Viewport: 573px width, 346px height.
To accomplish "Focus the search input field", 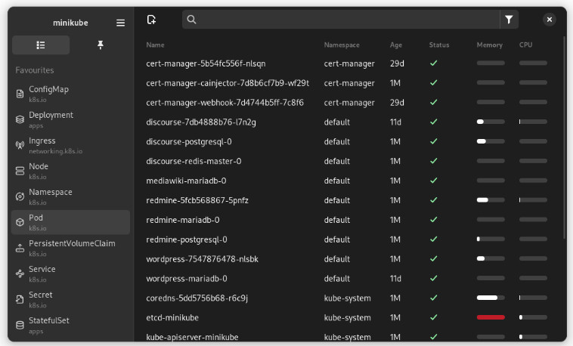I will [x=341, y=20].
